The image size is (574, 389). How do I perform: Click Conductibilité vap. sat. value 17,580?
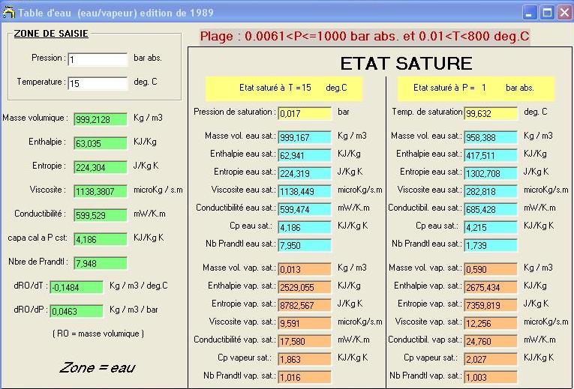pyautogui.click(x=305, y=341)
